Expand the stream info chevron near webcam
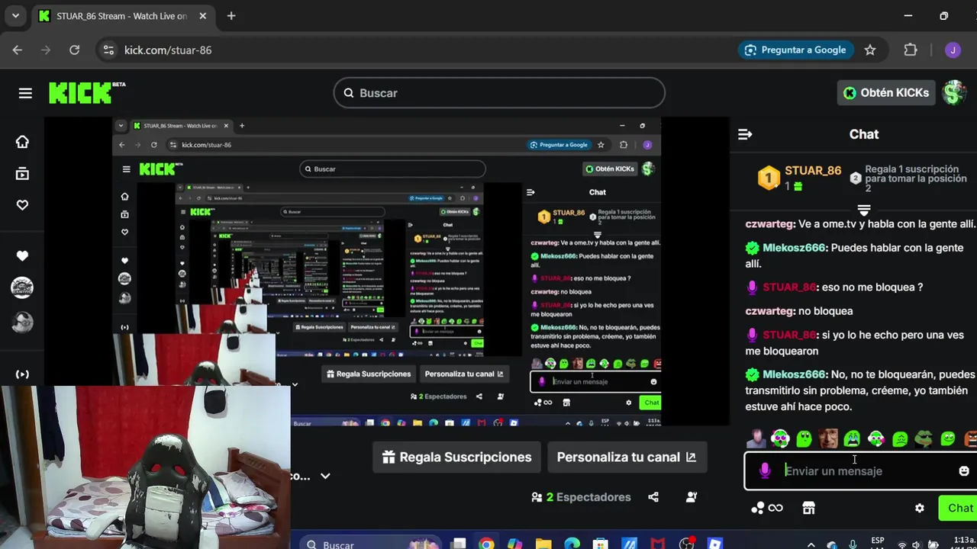This screenshot has width=977, height=549. tap(325, 476)
